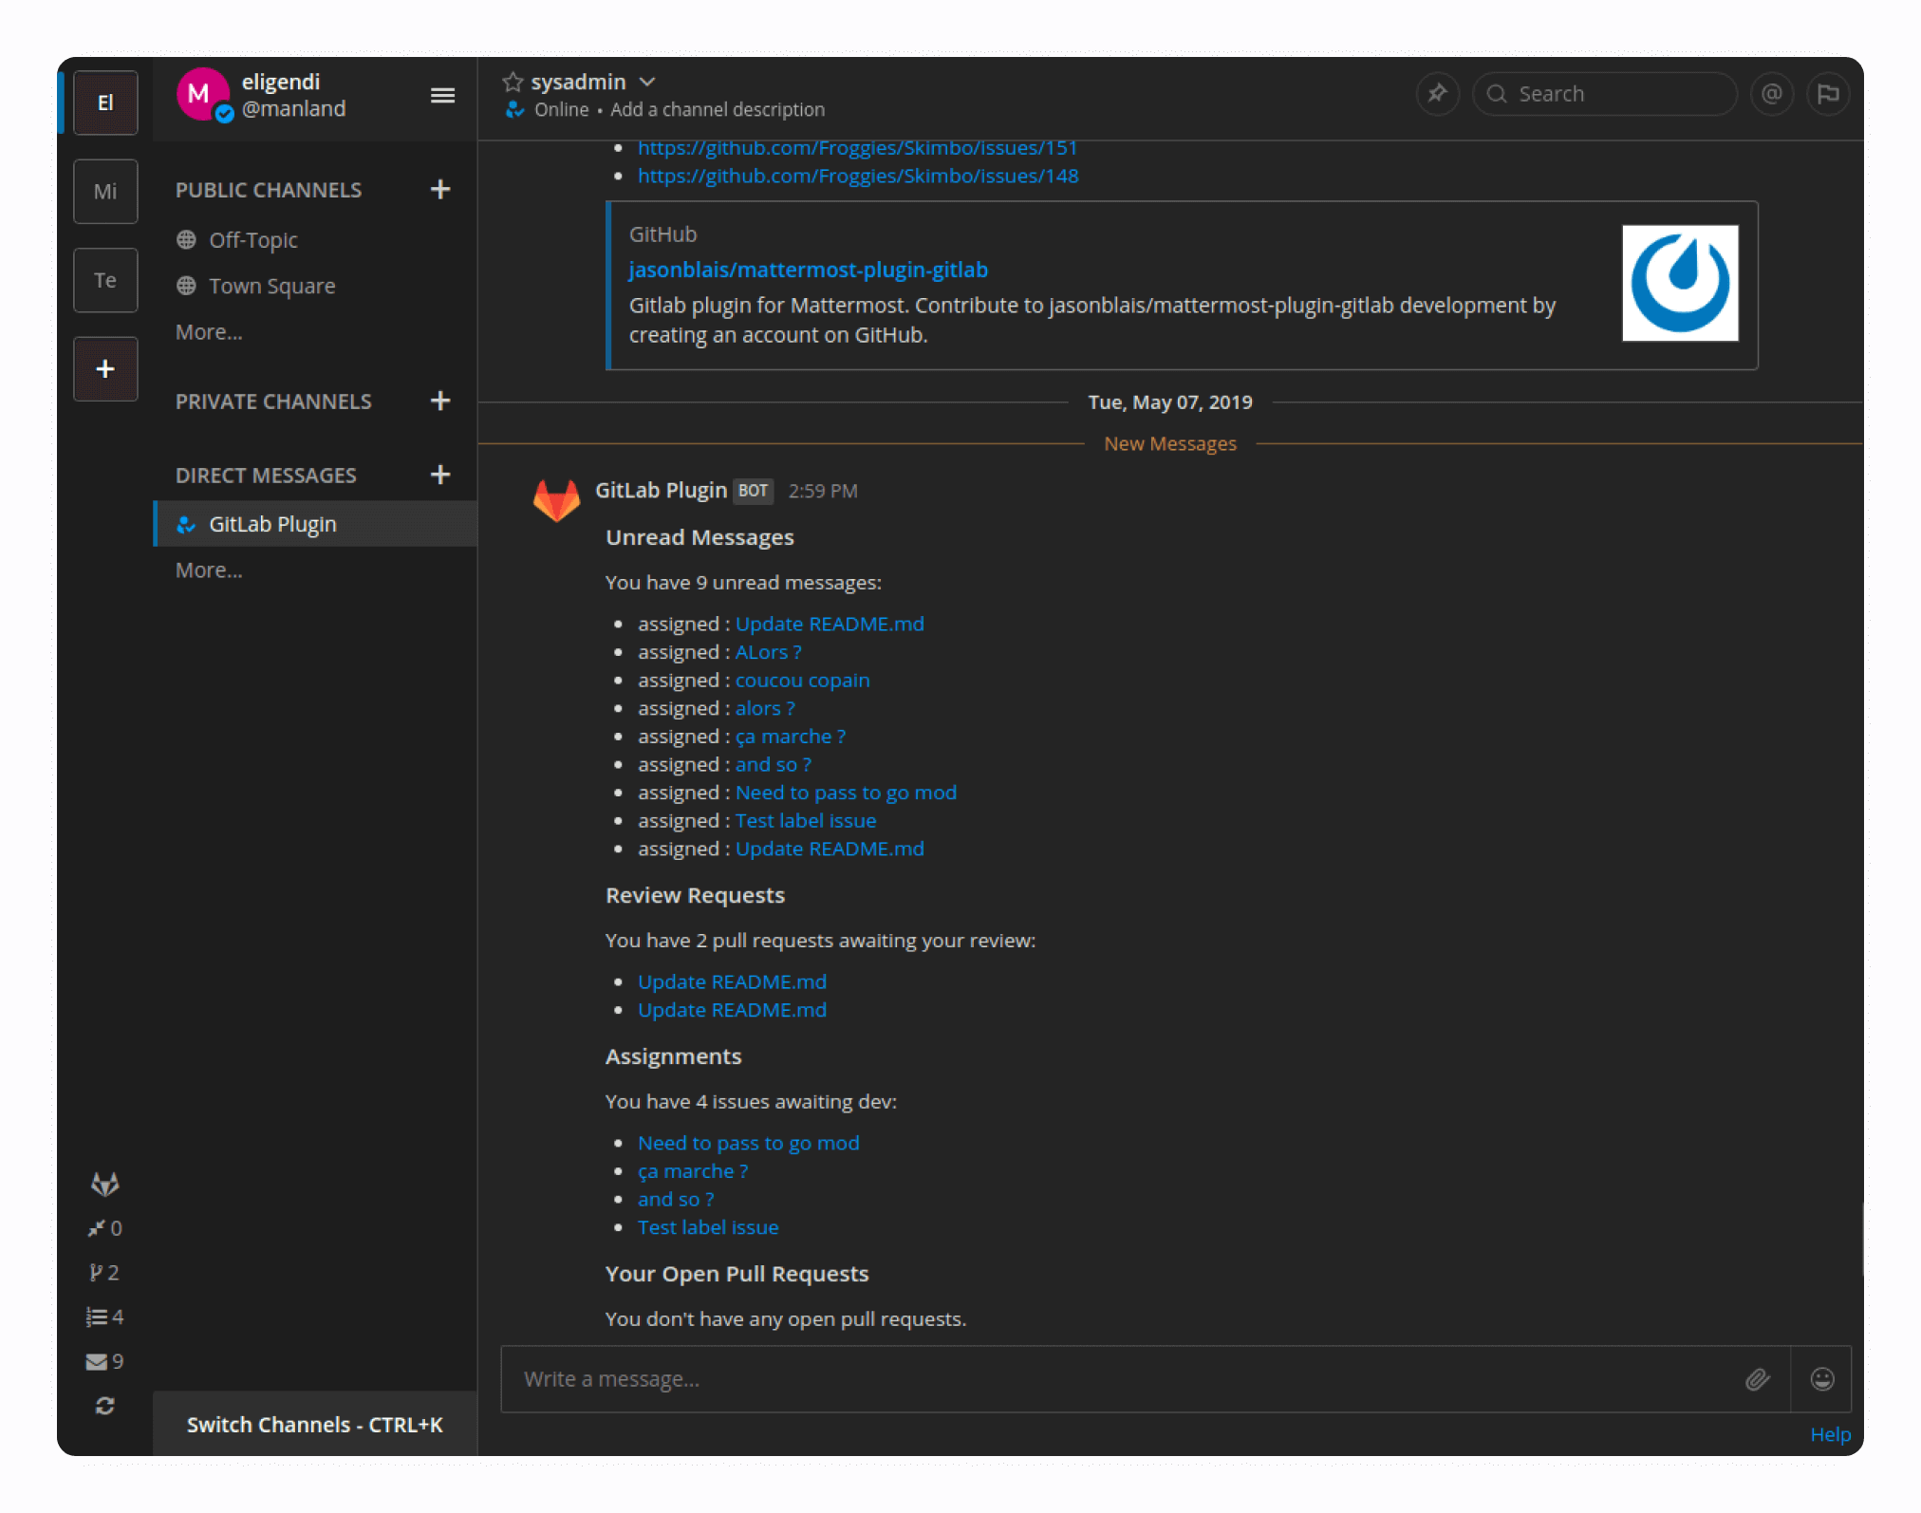This screenshot has width=1921, height=1513.
Task: Pin the channel with the pin icon
Action: [1437, 93]
